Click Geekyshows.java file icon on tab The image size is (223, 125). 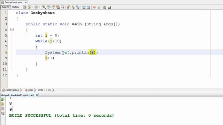[2, 2]
